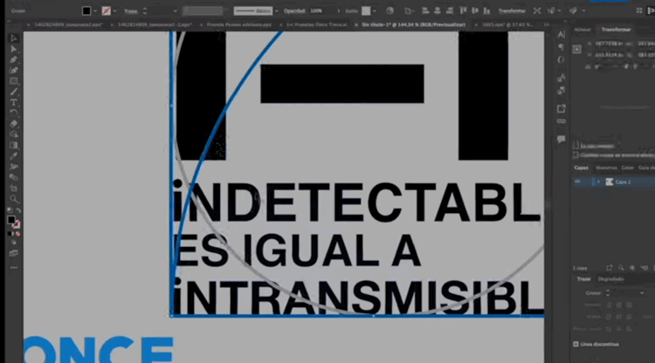Open the Trazo weight dropdown

click(x=175, y=11)
